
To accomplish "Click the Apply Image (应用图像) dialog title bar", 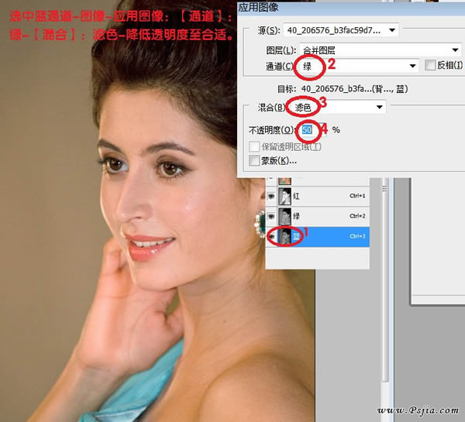I will pos(351,8).
